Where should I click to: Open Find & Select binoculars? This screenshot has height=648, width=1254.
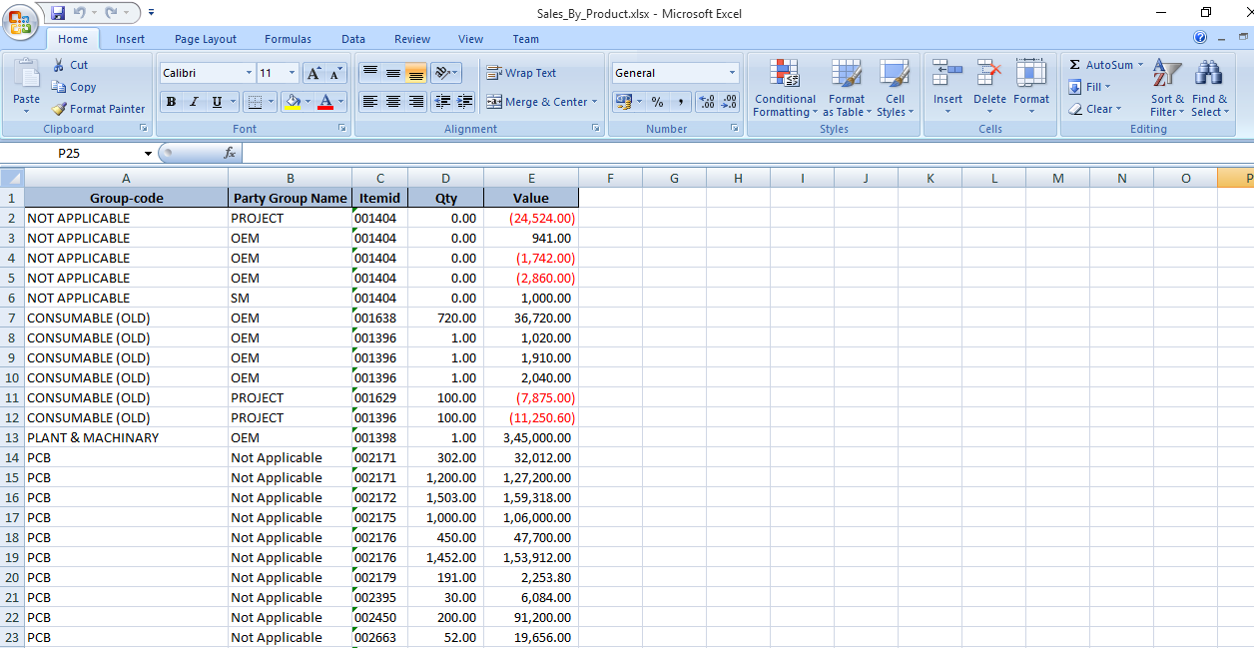pyautogui.click(x=1209, y=88)
